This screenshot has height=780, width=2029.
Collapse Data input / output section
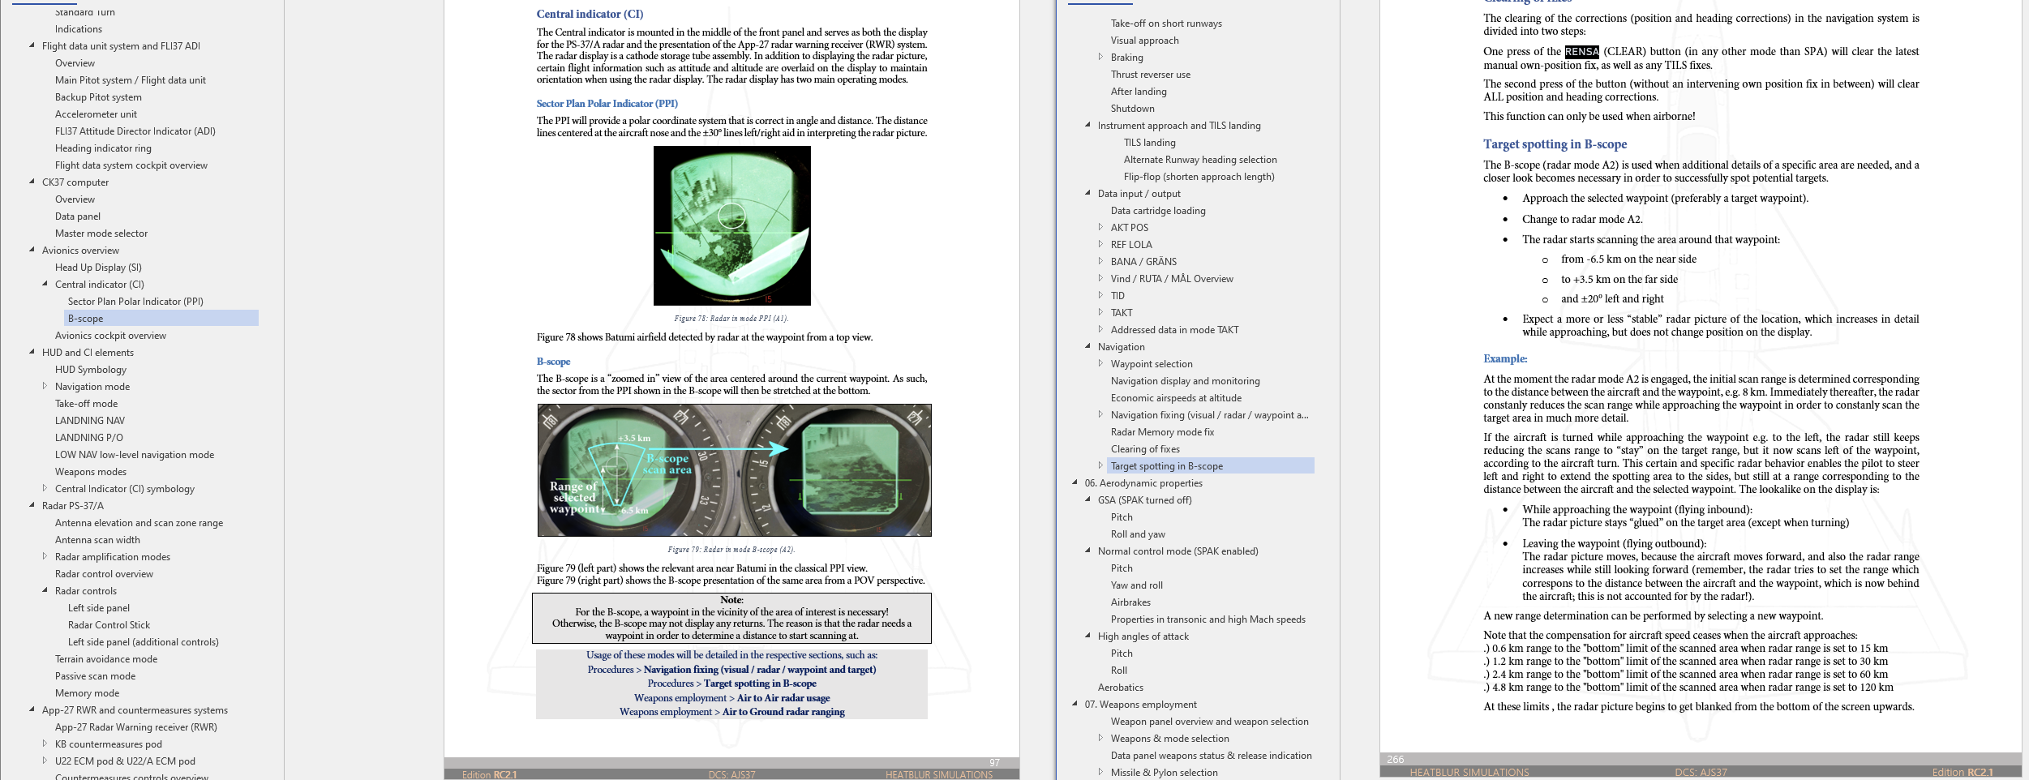tap(1087, 193)
